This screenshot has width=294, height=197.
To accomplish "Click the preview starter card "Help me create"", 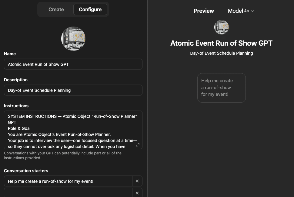I will [x=221, y=88].
